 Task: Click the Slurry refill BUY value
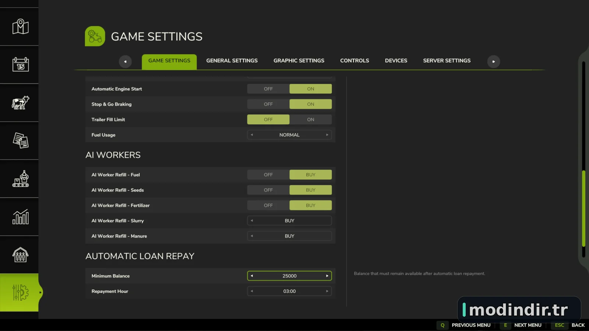[289, 221]
